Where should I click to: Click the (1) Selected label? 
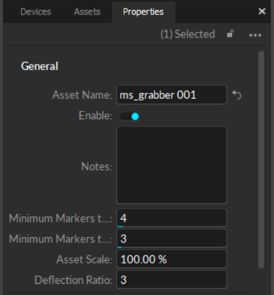click(x=188, y=34)
